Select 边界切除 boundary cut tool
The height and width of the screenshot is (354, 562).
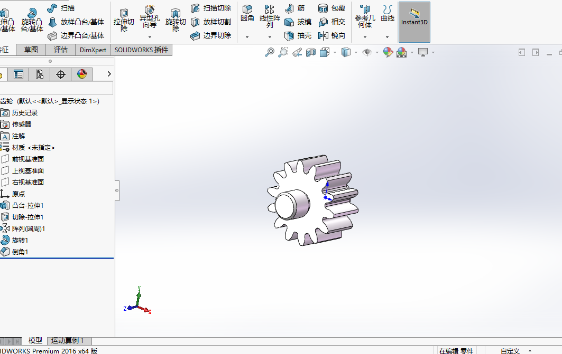click(211, 35)
